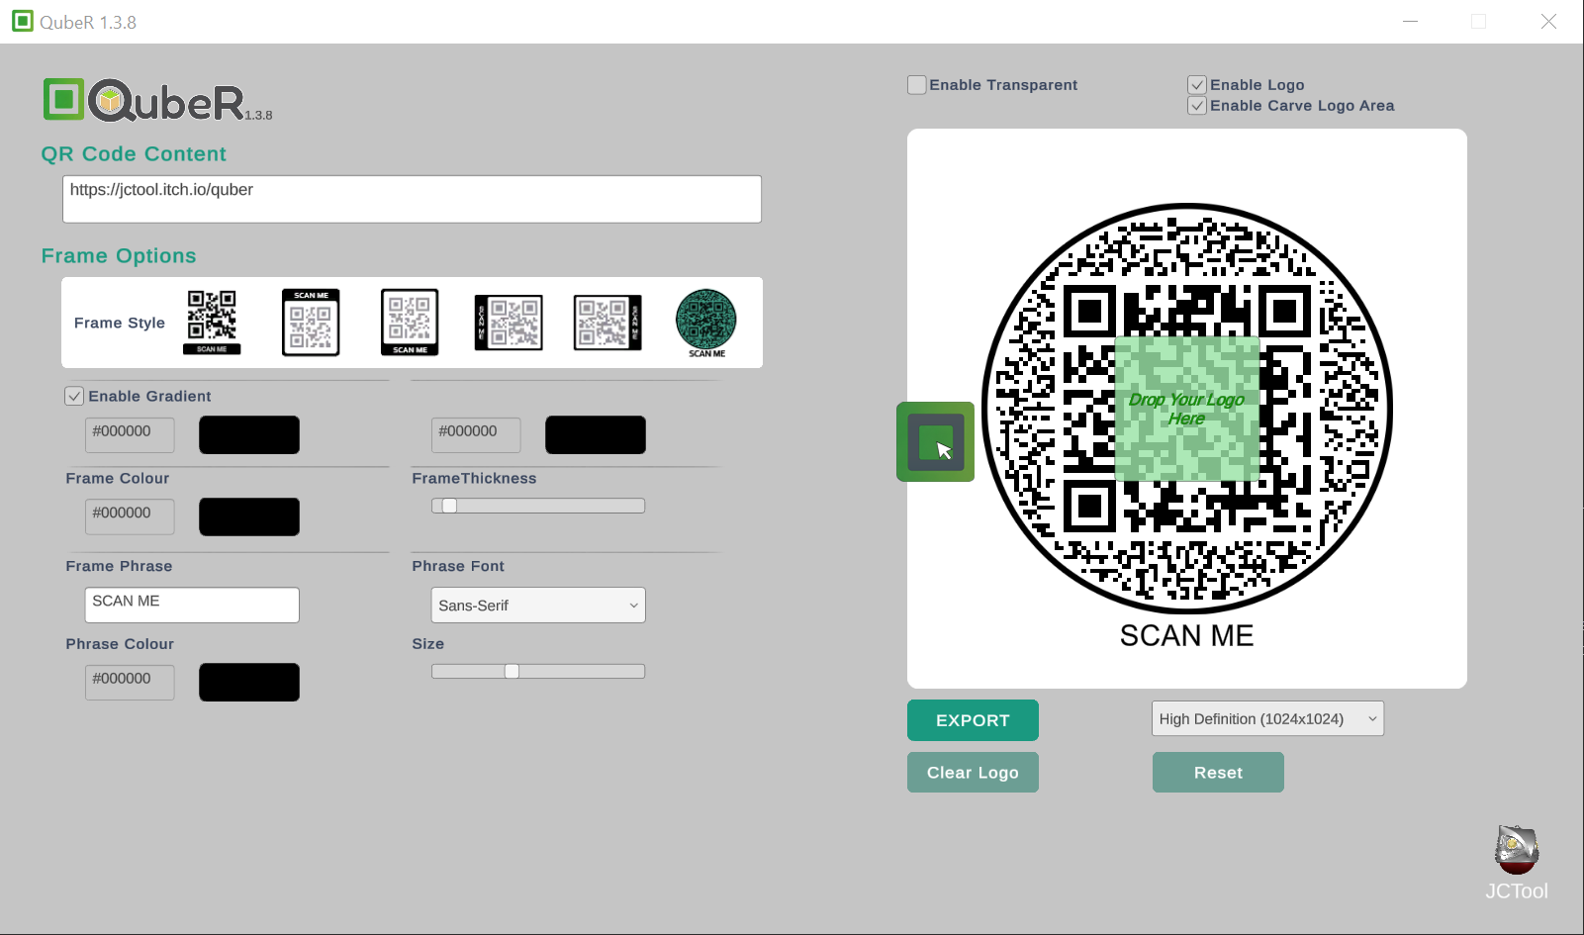Click the Frame Colour hex code field

tap(130, 516)
